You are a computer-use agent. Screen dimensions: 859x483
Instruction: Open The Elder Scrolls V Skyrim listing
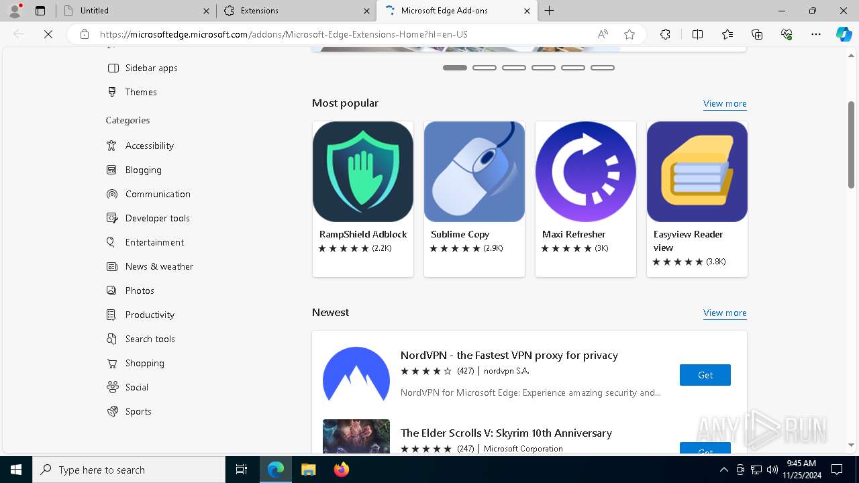(506, 433)
